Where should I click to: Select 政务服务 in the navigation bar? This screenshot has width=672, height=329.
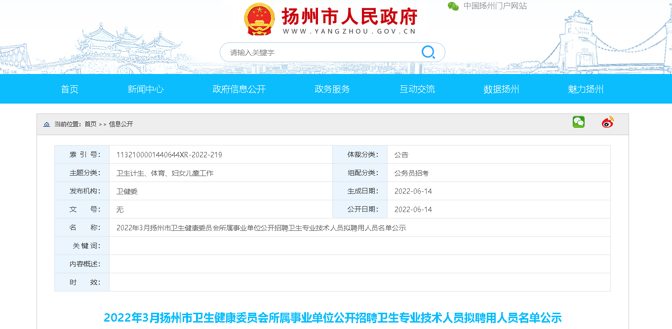pos(332,89)
